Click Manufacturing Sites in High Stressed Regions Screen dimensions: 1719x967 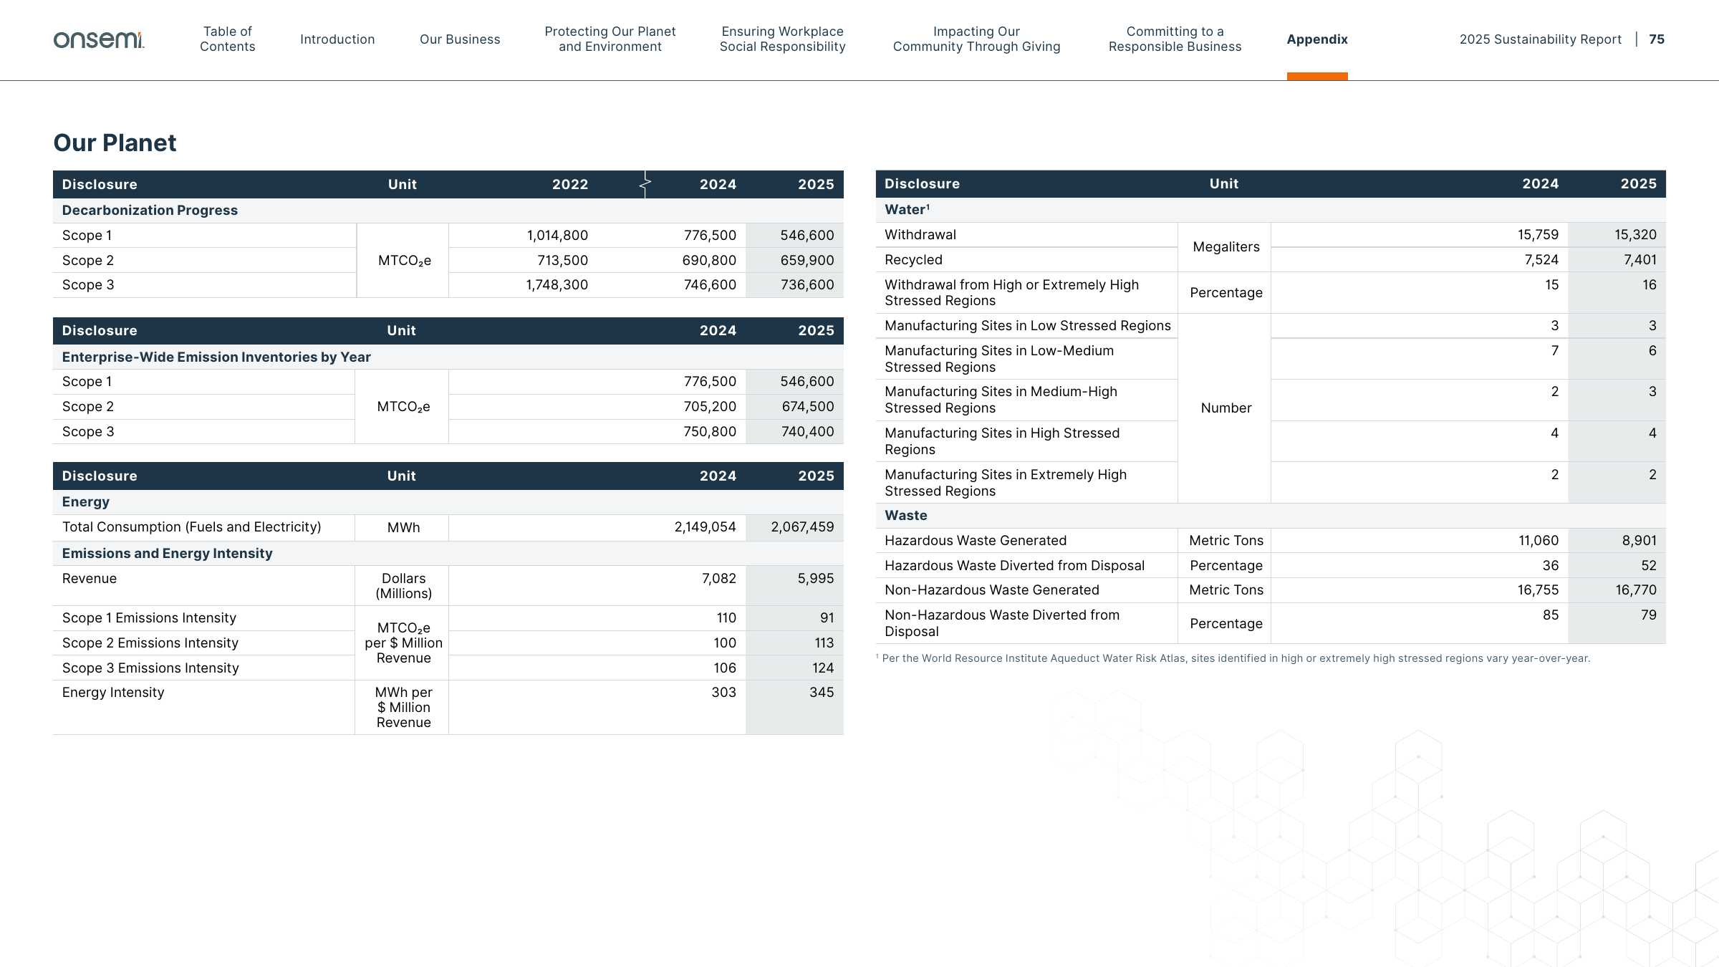1001,441
